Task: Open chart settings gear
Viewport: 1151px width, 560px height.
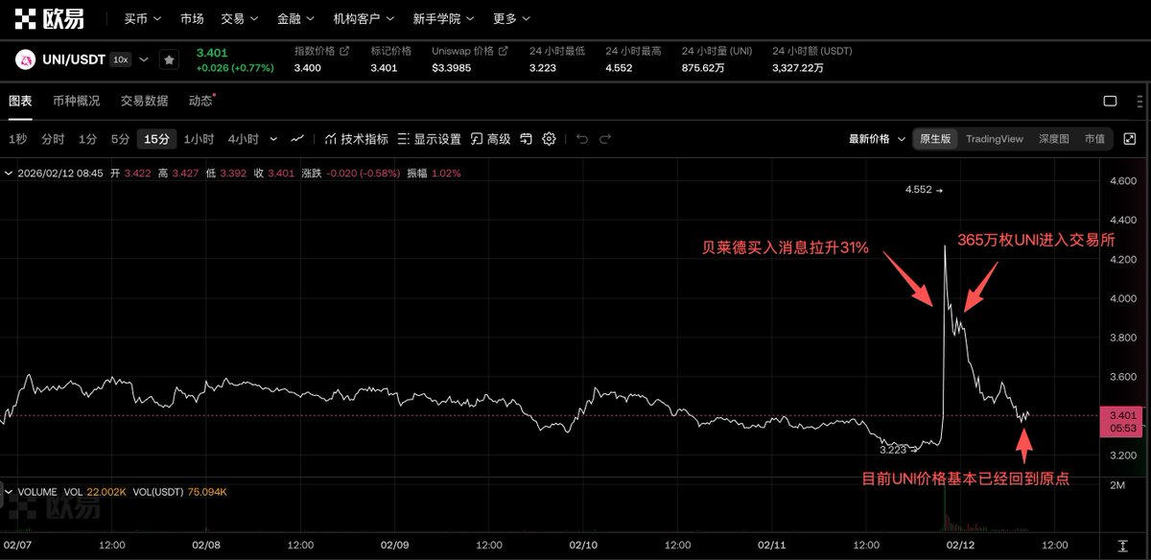Action: click(549, 139)
